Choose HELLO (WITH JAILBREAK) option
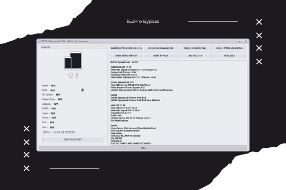Screen dimensions: 286x190 click(x=229, y=48)
